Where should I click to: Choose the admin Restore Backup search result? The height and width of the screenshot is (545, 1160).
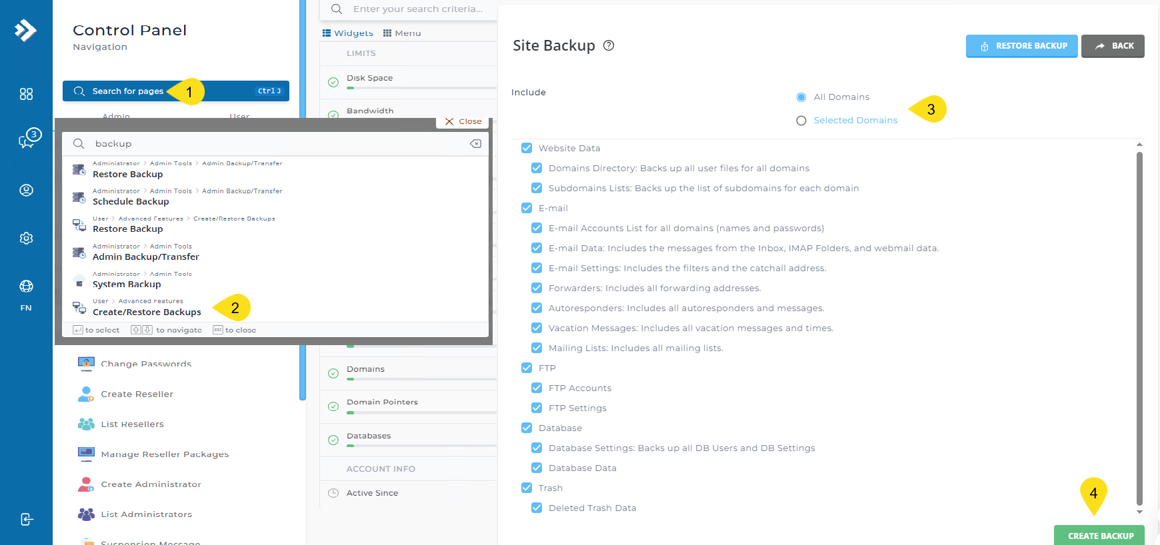point(275,169)
